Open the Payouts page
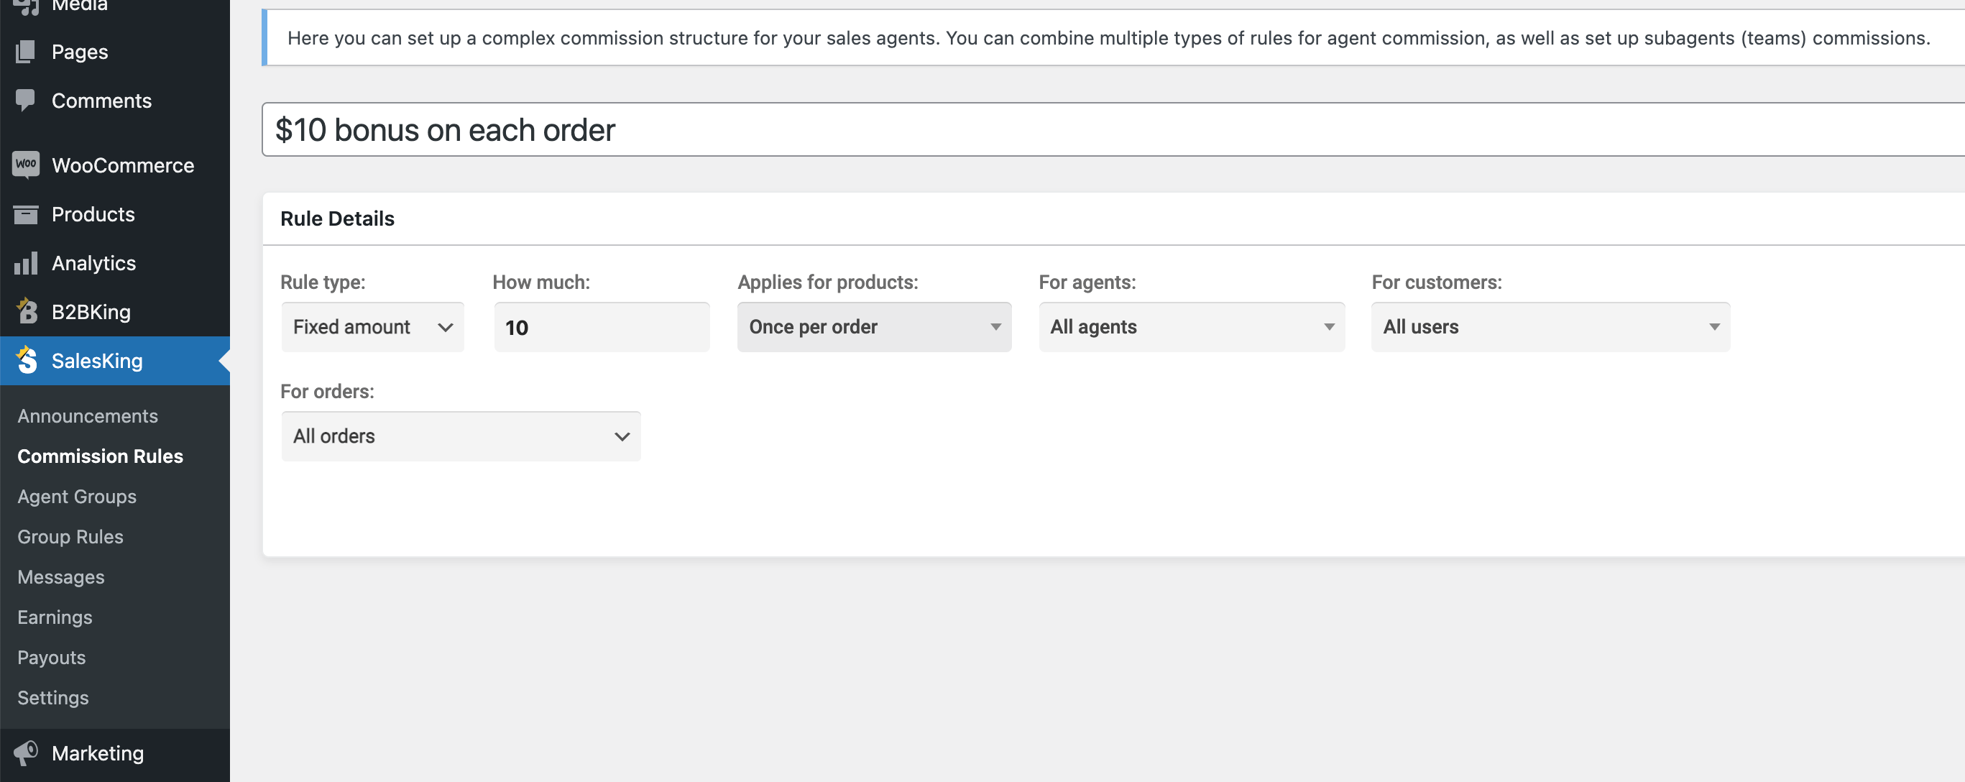 pos(50,657)
